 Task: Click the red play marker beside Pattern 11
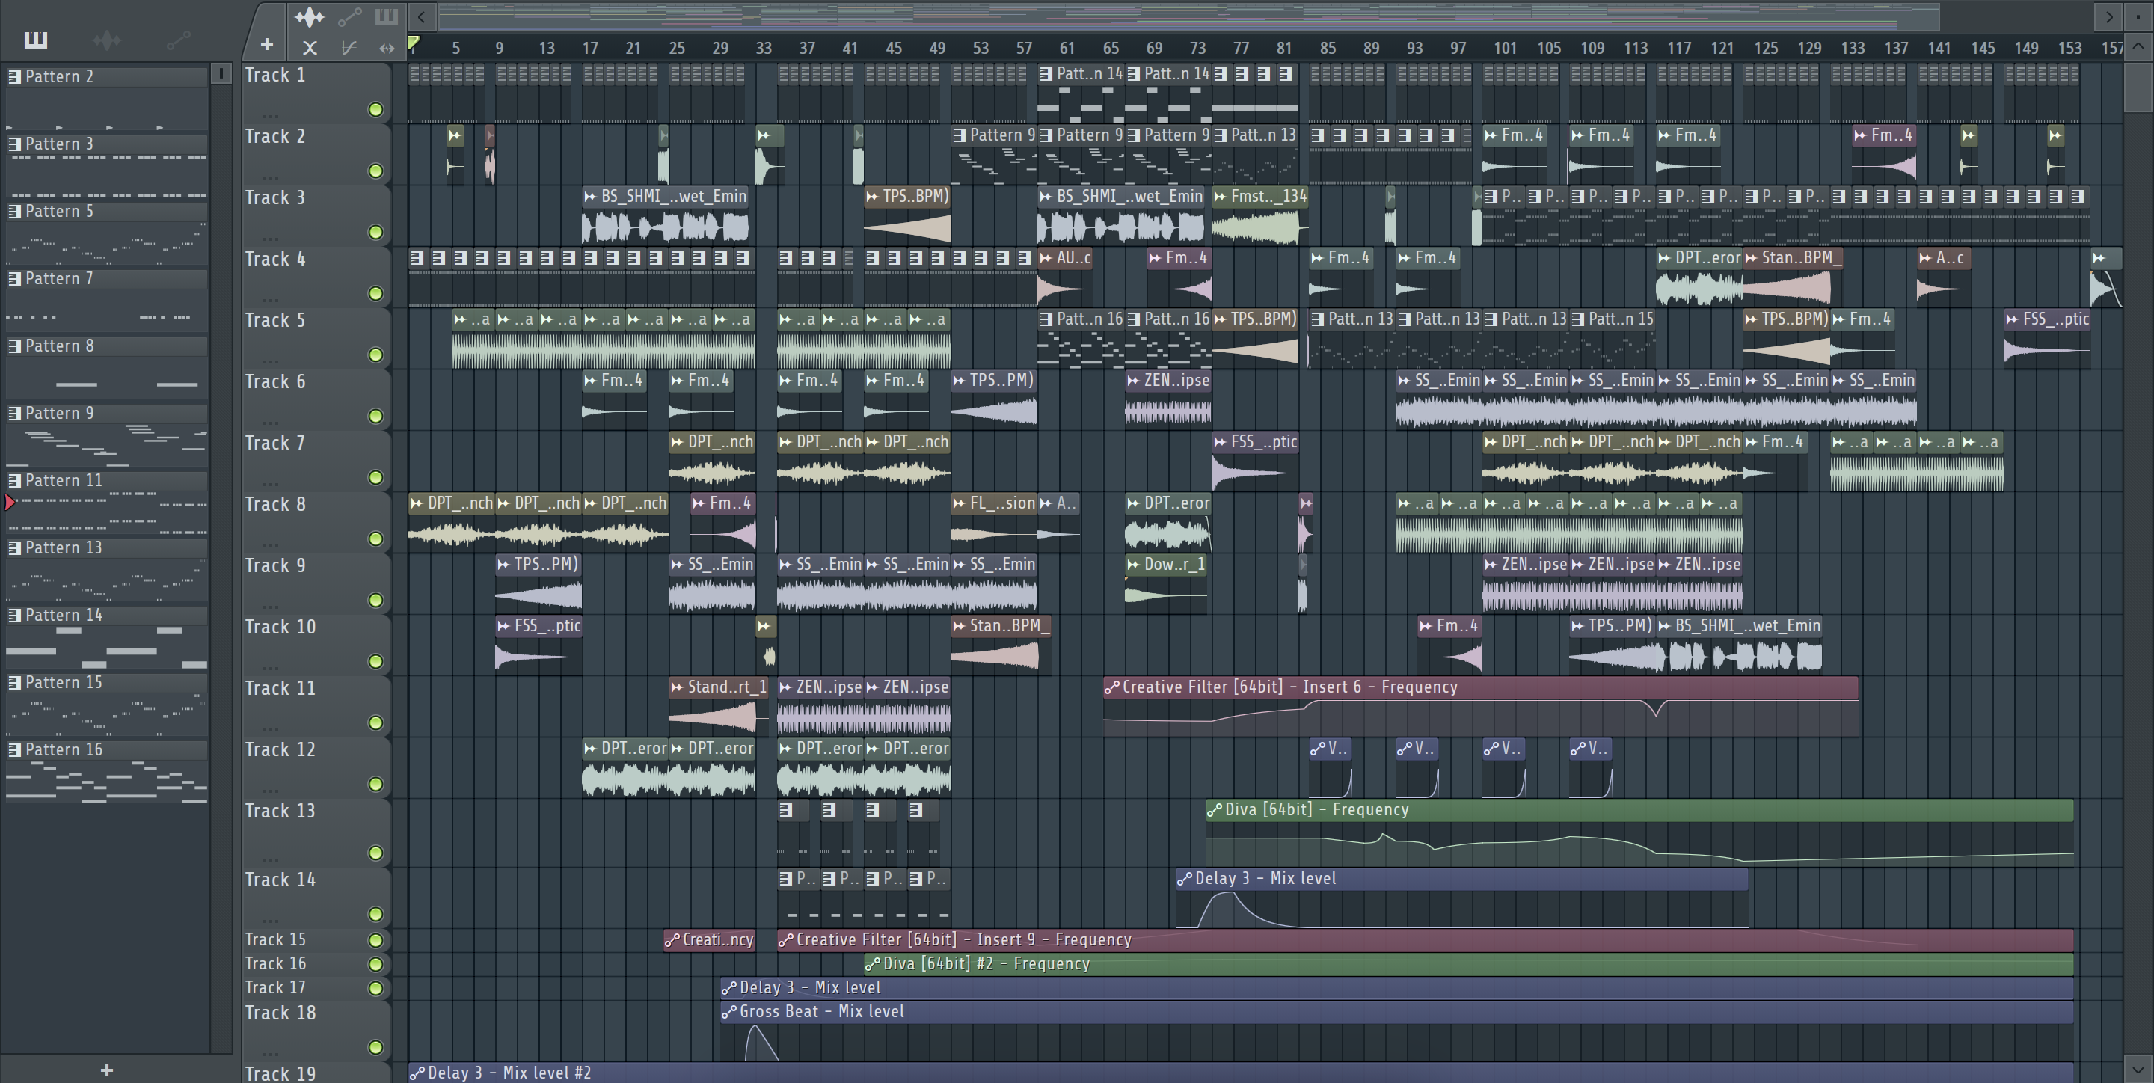coord(10,502)
